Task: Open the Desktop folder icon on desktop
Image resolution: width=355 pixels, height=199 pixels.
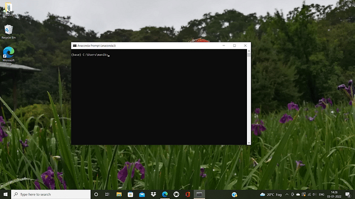Action: [x=9, y=9]
